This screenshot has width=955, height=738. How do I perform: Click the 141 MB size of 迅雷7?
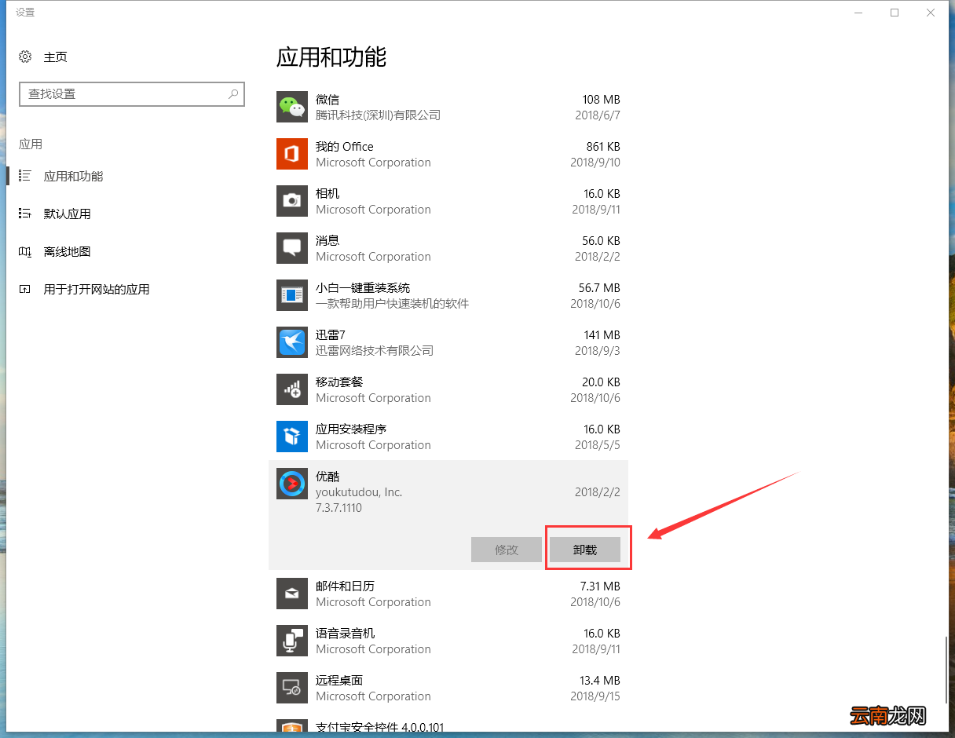coord(602,335)
